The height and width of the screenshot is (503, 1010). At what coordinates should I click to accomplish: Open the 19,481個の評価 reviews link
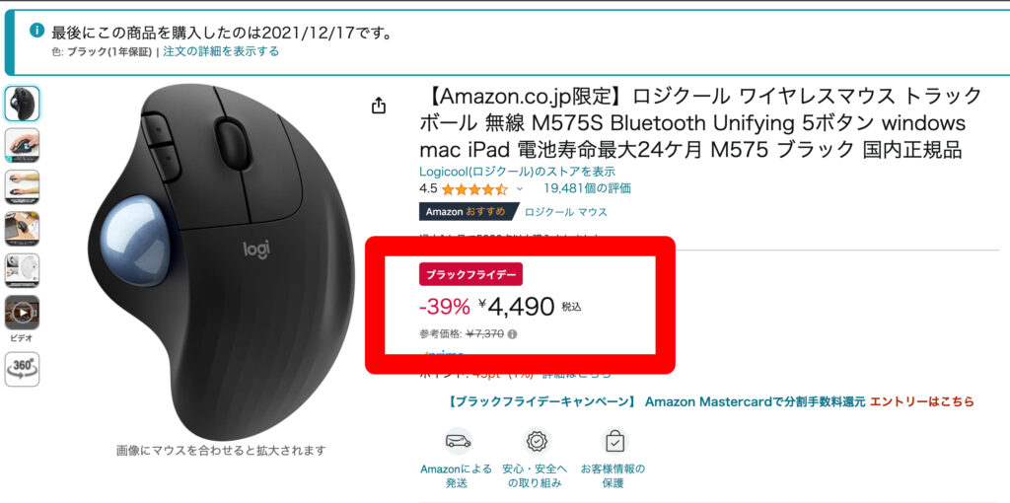coord(587,188)
